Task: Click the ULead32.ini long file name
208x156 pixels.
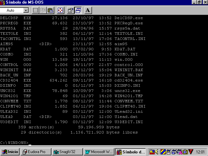Action: pyautogui.click(x=129, y=111)
